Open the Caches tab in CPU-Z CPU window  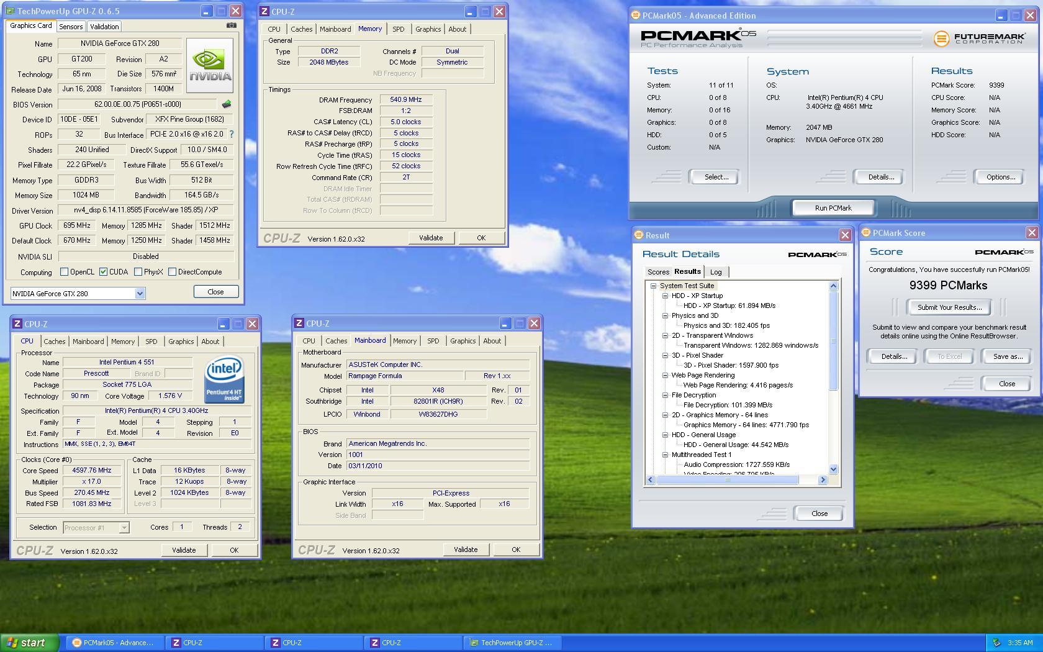[54, 342]
